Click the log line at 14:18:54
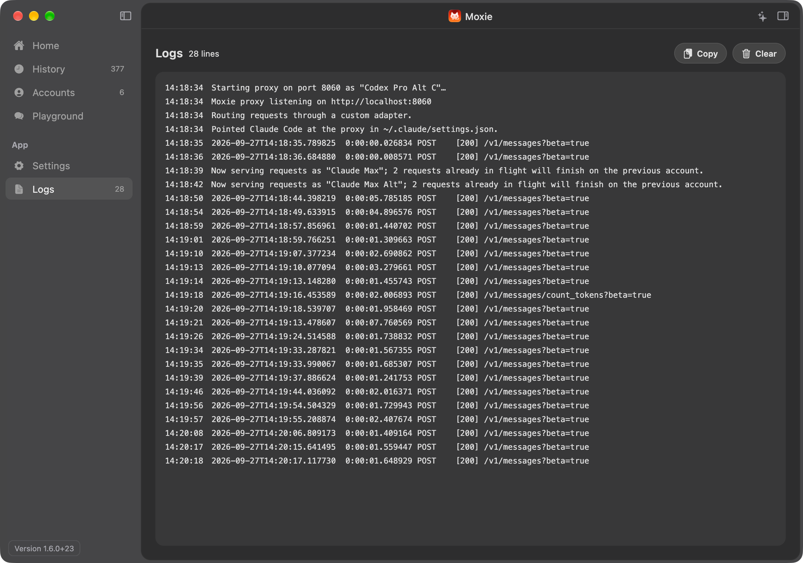This screenshot has width=803, height=563. click(377, 212)
